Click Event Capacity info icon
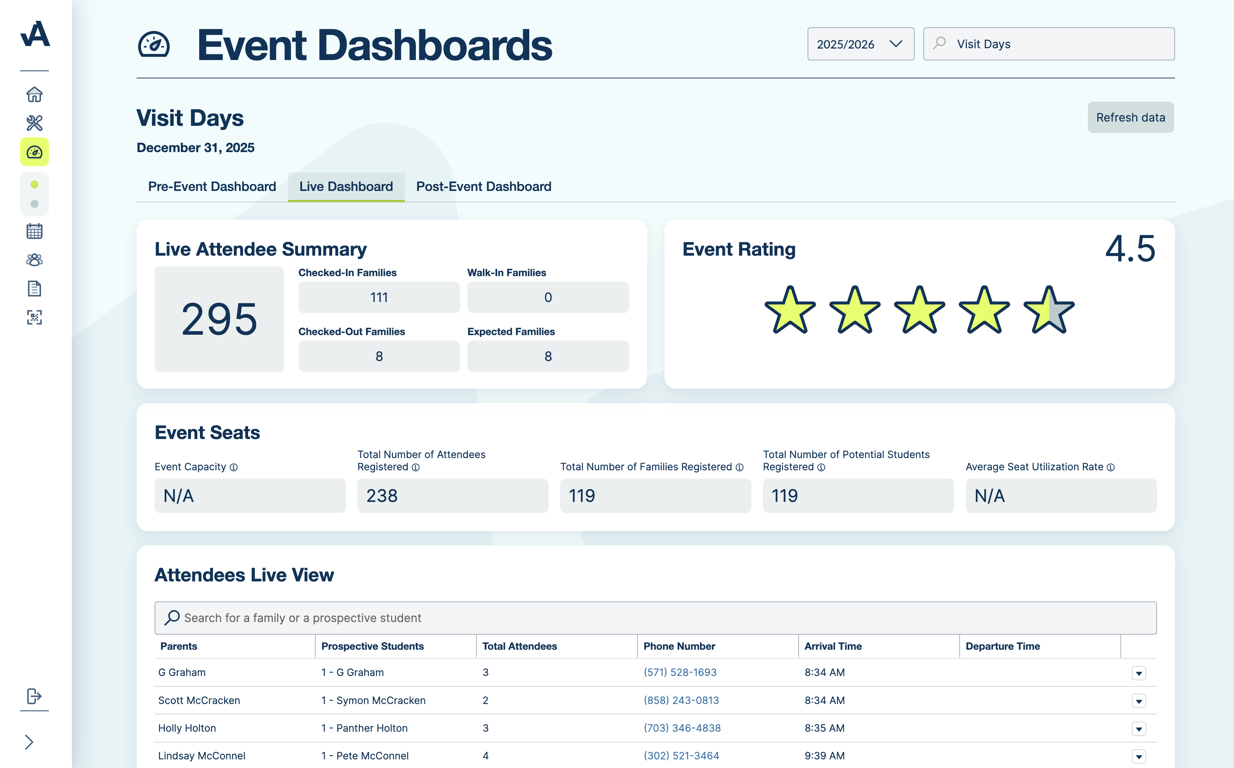This screenshot has width=1234, height=768. [x=234, y=467]
